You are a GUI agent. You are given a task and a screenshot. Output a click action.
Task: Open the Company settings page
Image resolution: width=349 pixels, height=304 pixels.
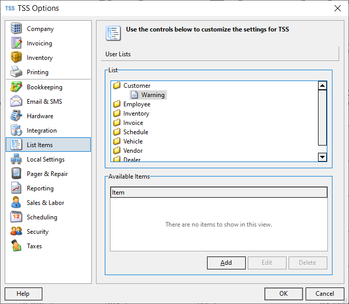[40, 29]
